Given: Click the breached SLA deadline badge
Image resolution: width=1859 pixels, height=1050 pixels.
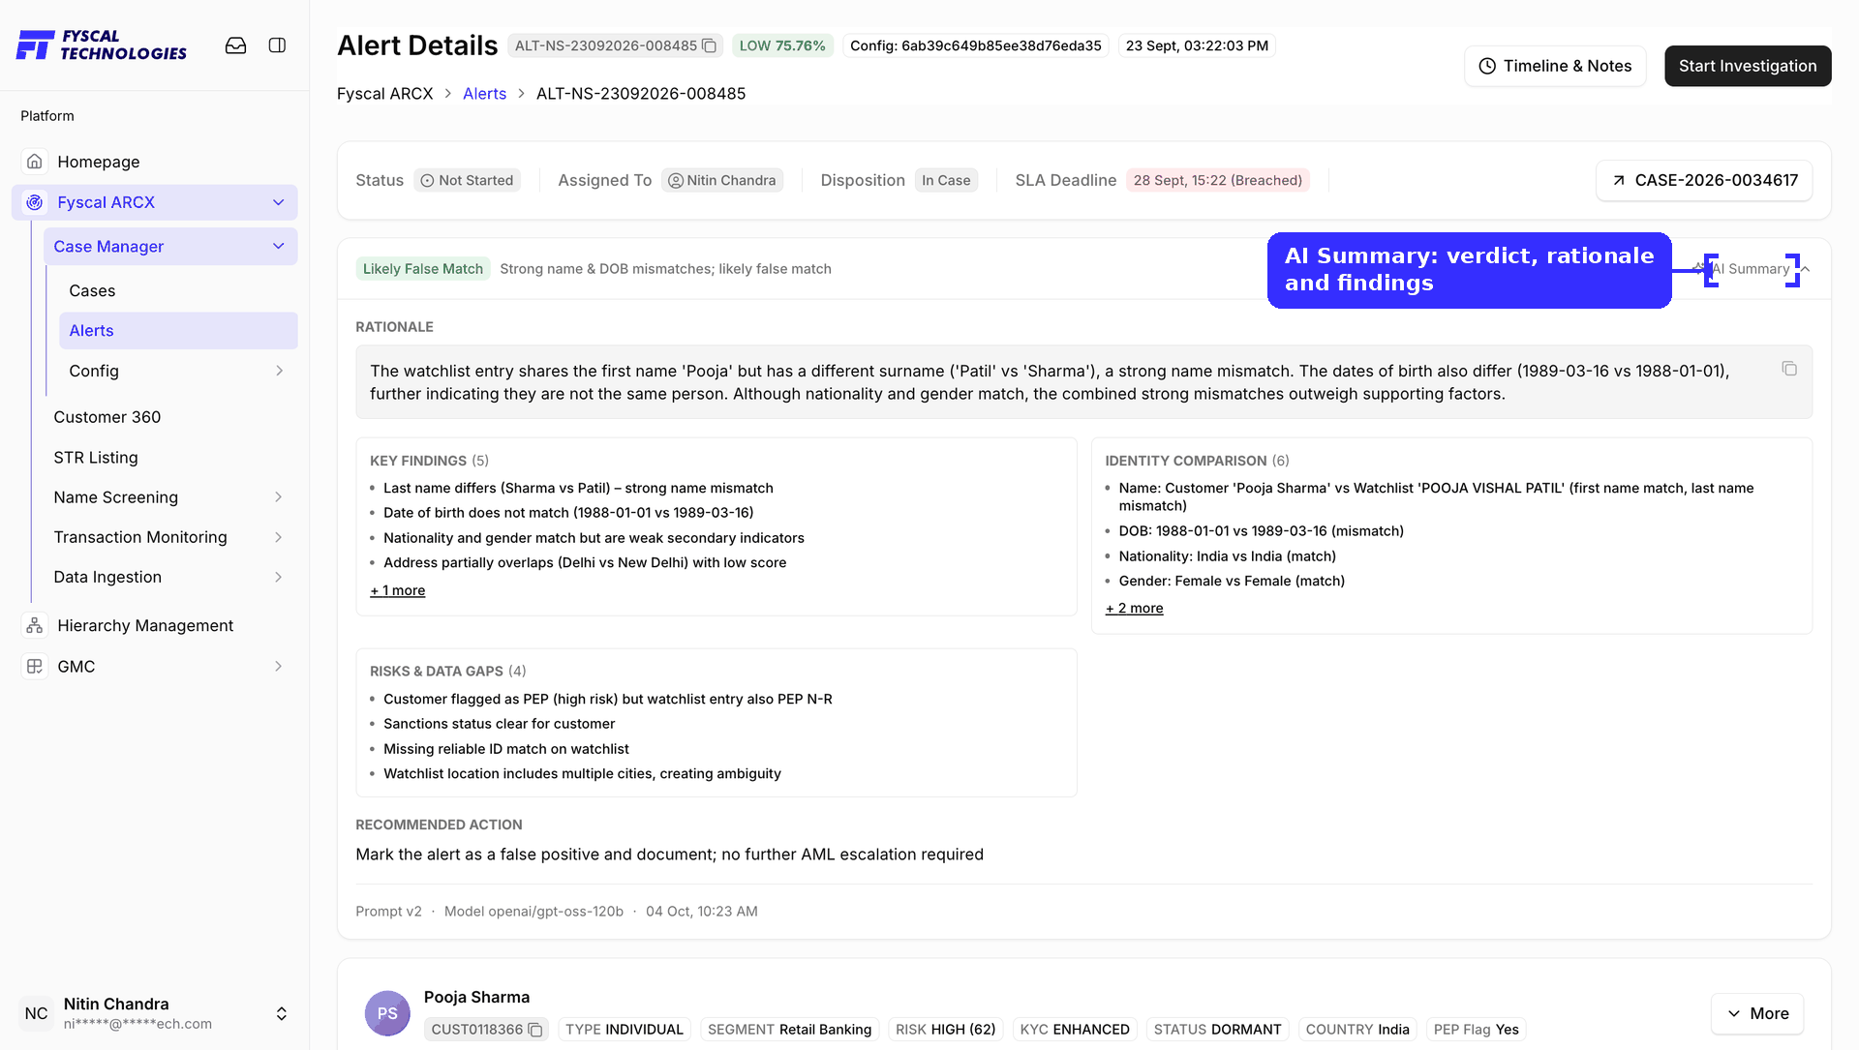Looking at the screenshot, I should coord(1218,180).
